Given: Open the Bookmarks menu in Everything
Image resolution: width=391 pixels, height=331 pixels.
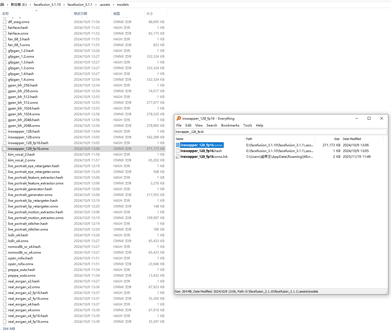Looking at the screenshot, I should coord(230,125).
